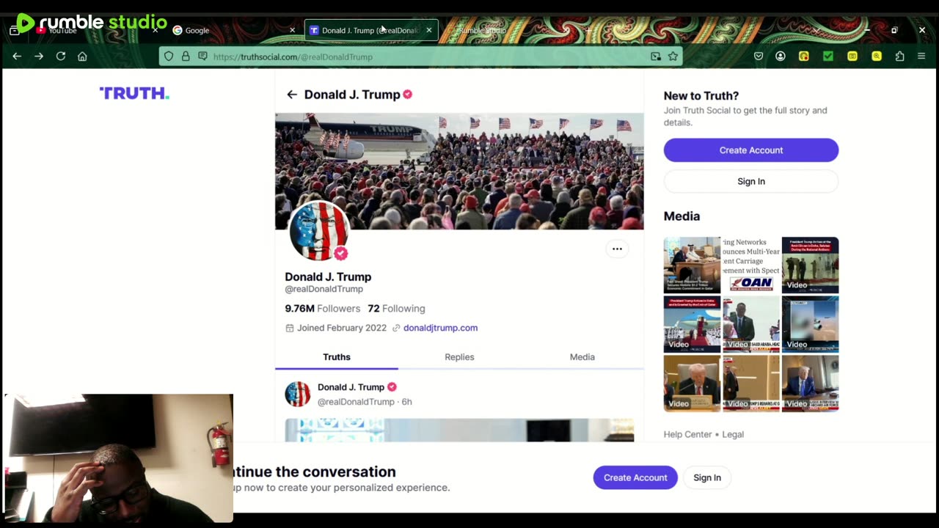Image resolution: width=939 pixels, height=528 pixels.
Task: Close the Google browser tab
Action: point(292,30)
